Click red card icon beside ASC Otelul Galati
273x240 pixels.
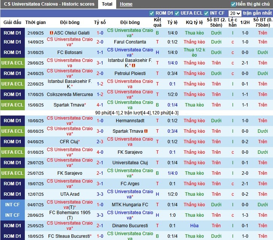pos(52,33)
